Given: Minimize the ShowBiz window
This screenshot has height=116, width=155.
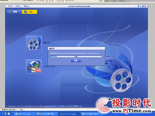Looking at the screenshot, I should tap(141, 6).
